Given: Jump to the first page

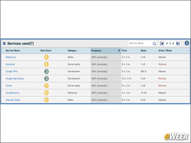Looking at the screenshot, I should tap(162, 43).
